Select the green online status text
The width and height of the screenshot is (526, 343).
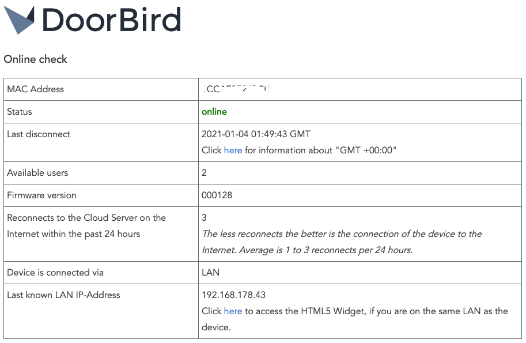point(214,111)
